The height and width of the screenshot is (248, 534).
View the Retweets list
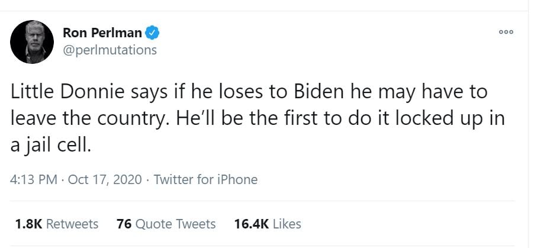coord(72,224)
